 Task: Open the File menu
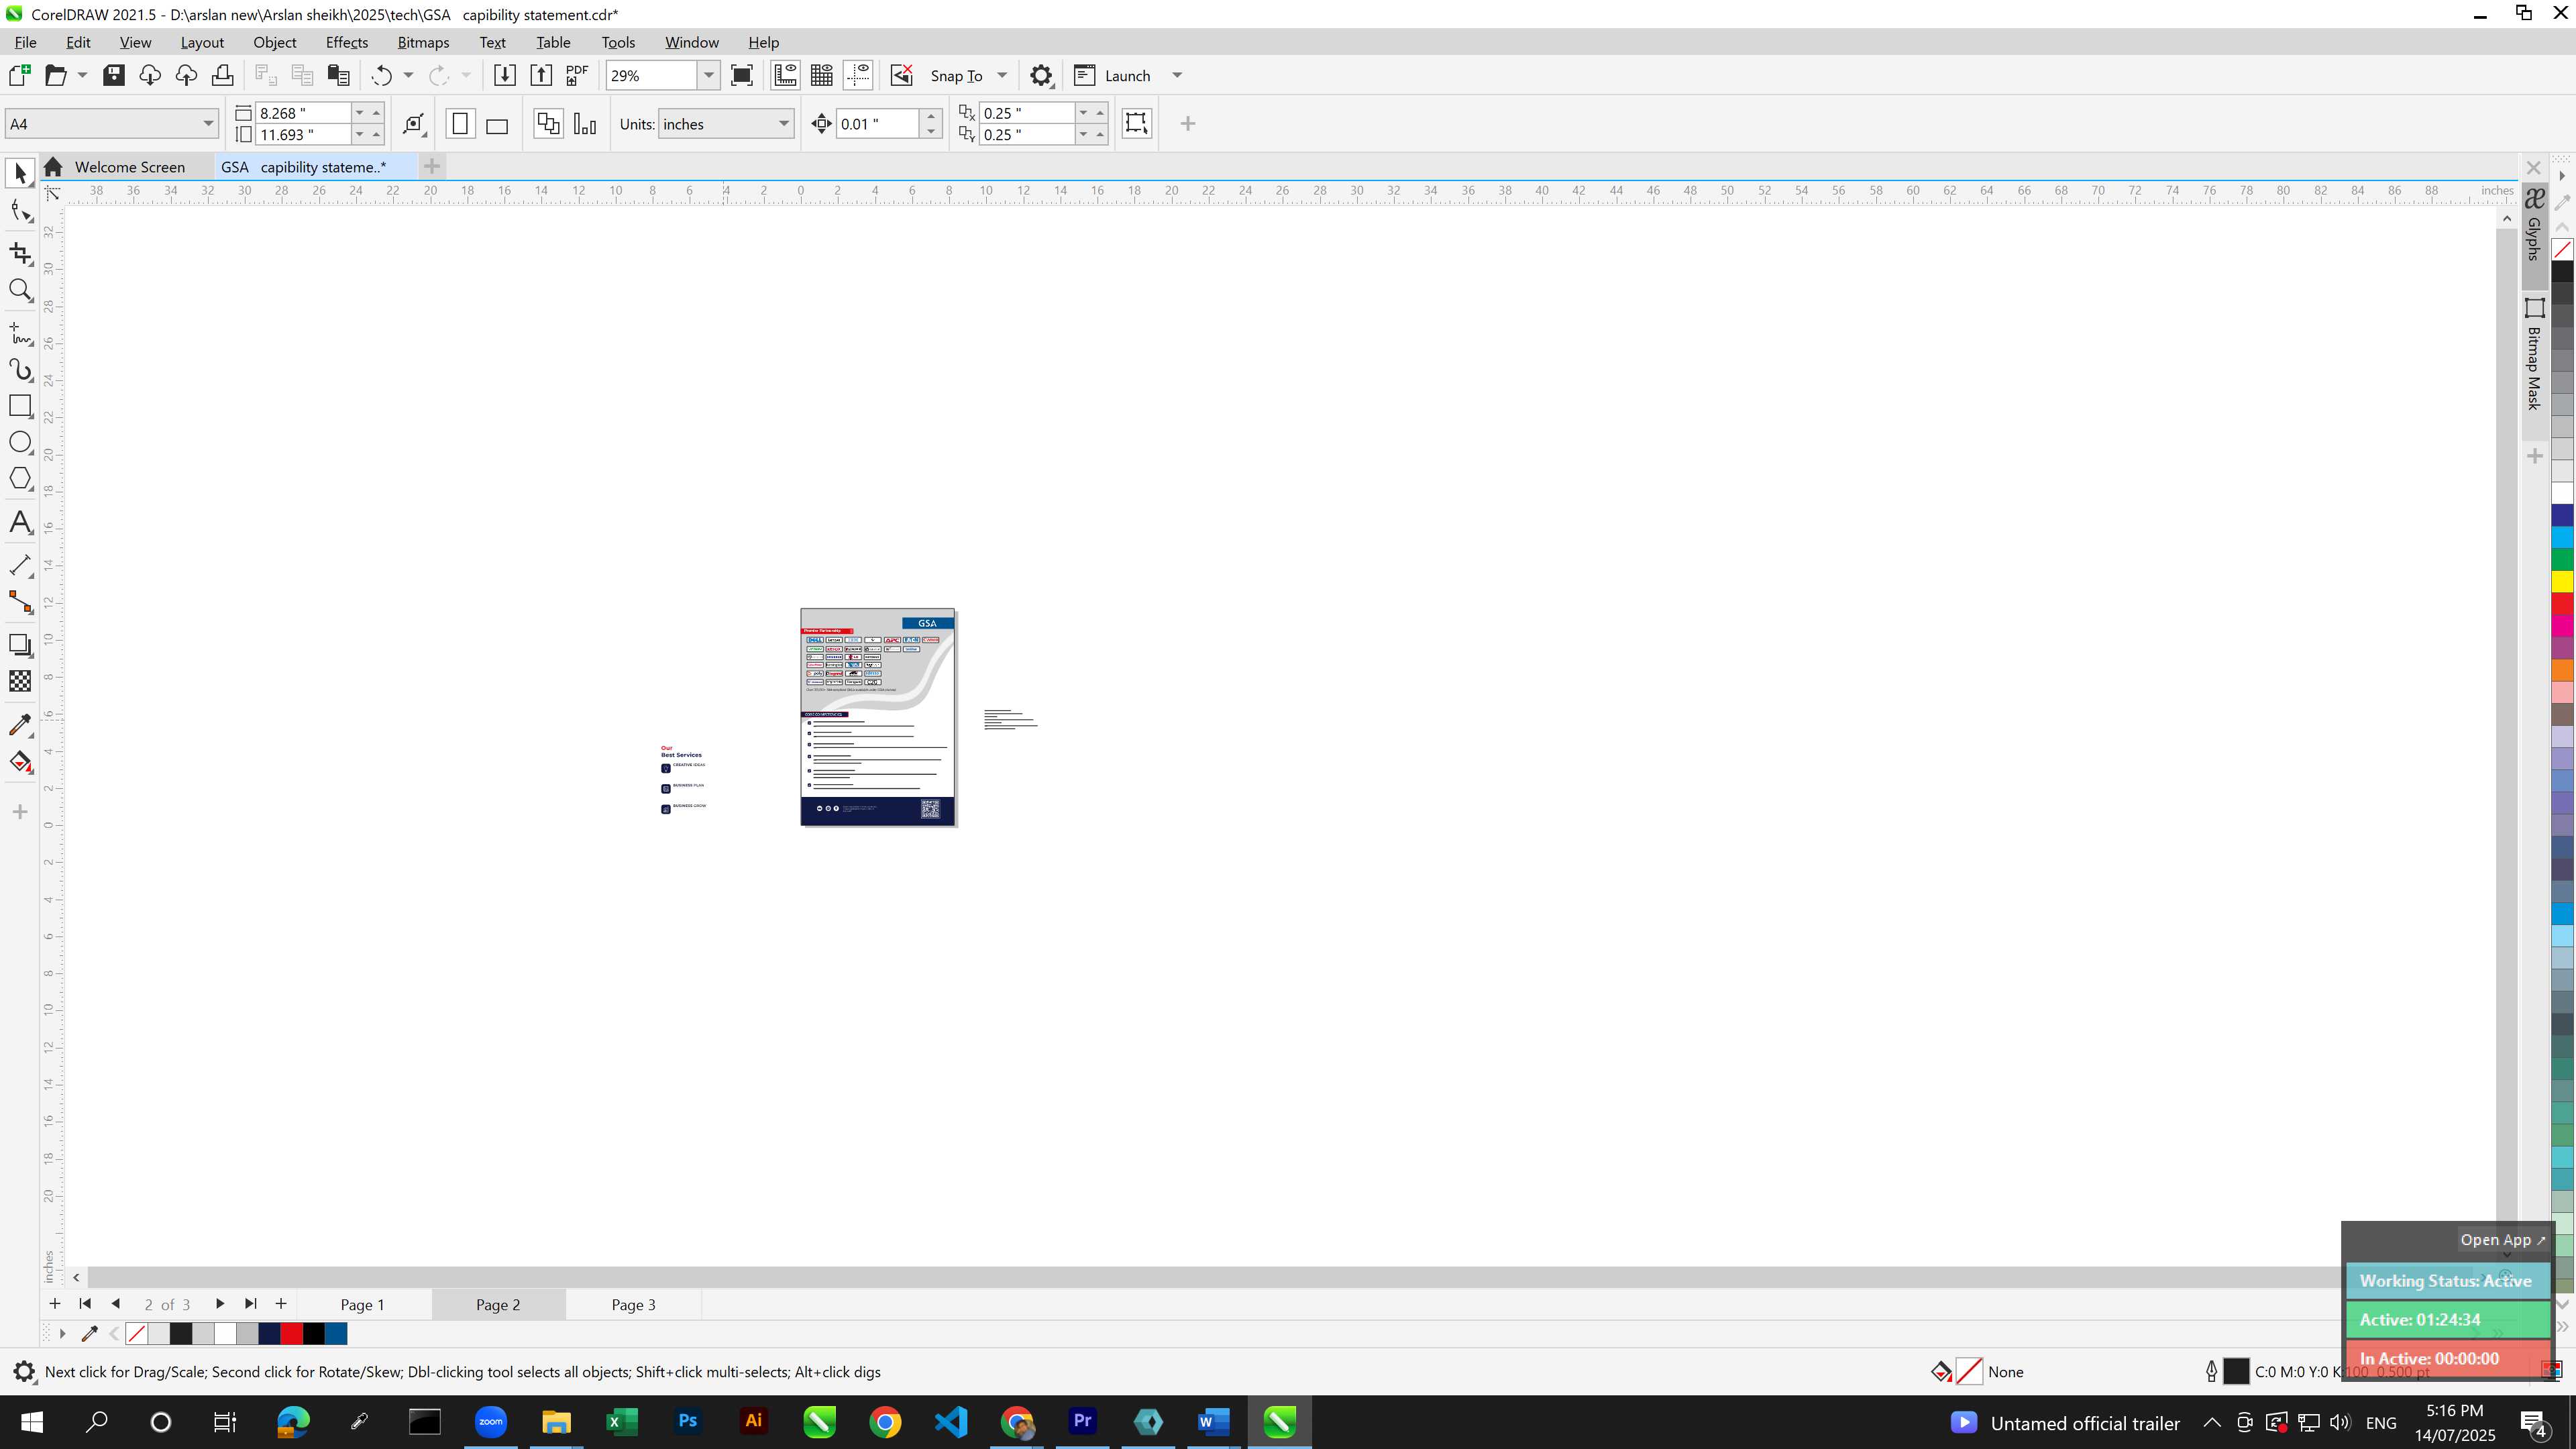(x=25, y=42)
